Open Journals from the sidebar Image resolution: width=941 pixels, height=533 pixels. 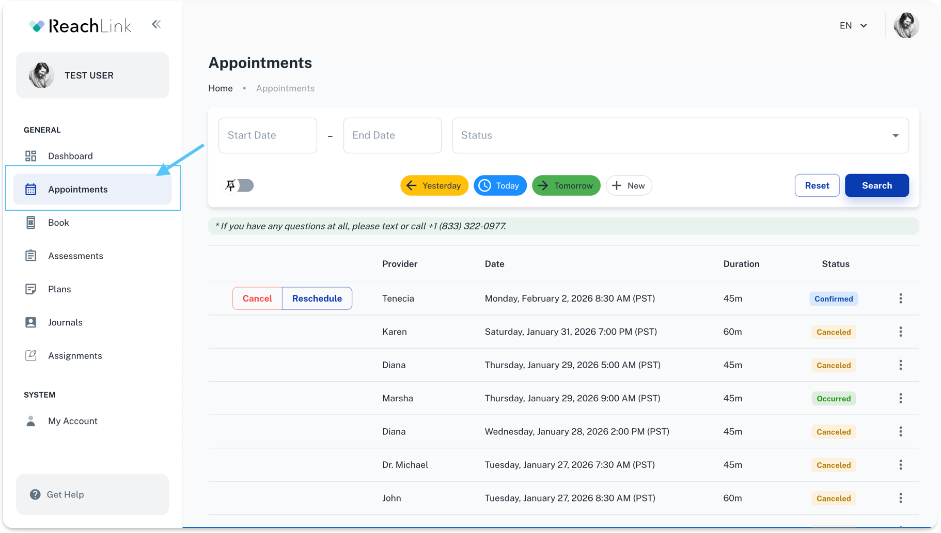(x=92, y=322)
